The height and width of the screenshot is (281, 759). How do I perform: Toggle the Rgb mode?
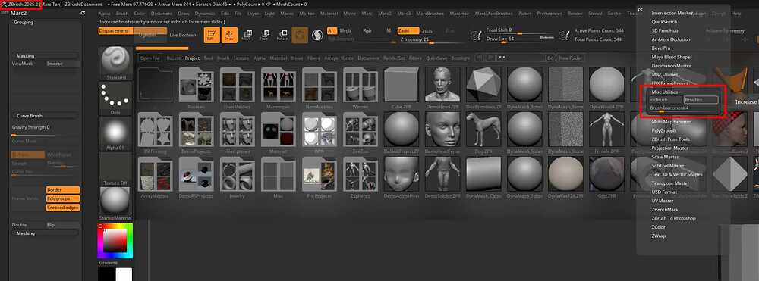367,30
